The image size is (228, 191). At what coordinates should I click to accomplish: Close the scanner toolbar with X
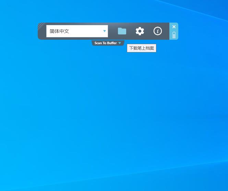(174, 27)
